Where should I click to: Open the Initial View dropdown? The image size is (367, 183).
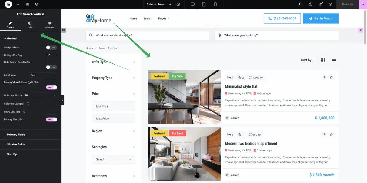pos(43,75)
